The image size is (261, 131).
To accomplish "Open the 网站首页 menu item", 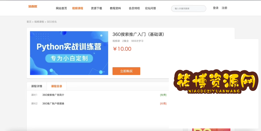I will [61, 8].
